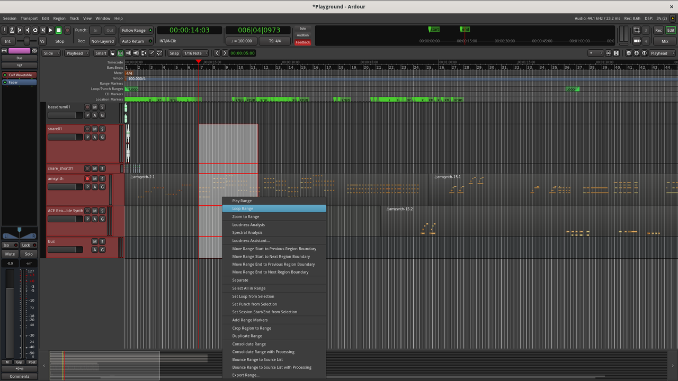Viewport: 678px width, 381px height.
Task: Adjust the shuttle speed slider
Action: pos(26,41)
